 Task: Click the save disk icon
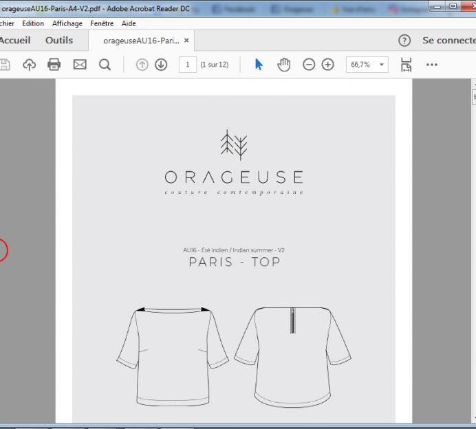pos(5,65)
